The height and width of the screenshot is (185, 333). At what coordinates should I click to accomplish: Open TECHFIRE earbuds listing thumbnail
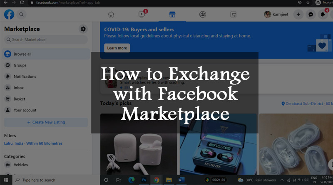pos(218,144)
